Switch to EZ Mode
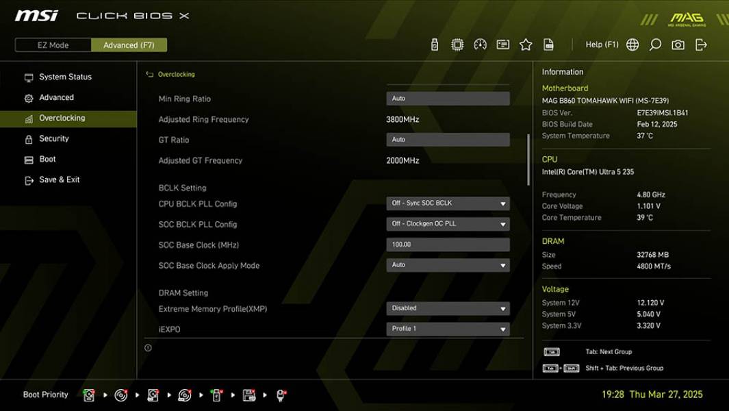Viewport: 729px width, 411px height. tap(53, 45)
